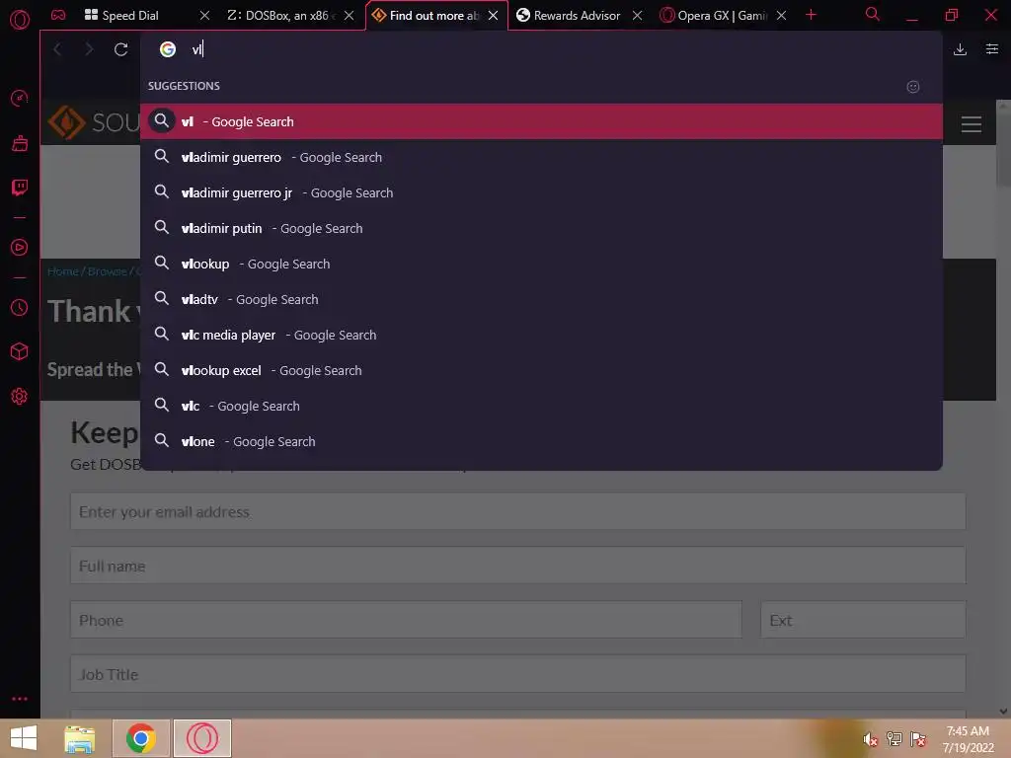Select 'vlookup excel' suggestion
1011x758 pixels.
click(x=542, y=370)
